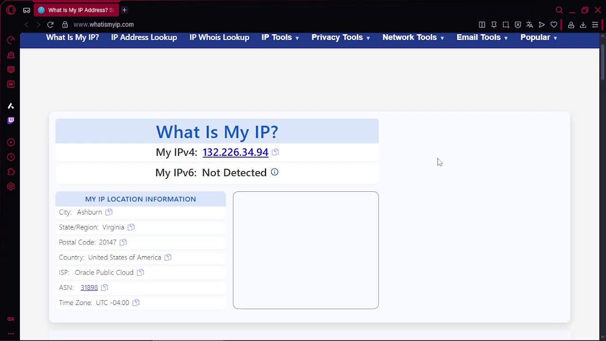Image resolution: width=606 pixels, height=341 pixels.
Task: Open the translate page icon in toolbar
Action: [530, 25]
